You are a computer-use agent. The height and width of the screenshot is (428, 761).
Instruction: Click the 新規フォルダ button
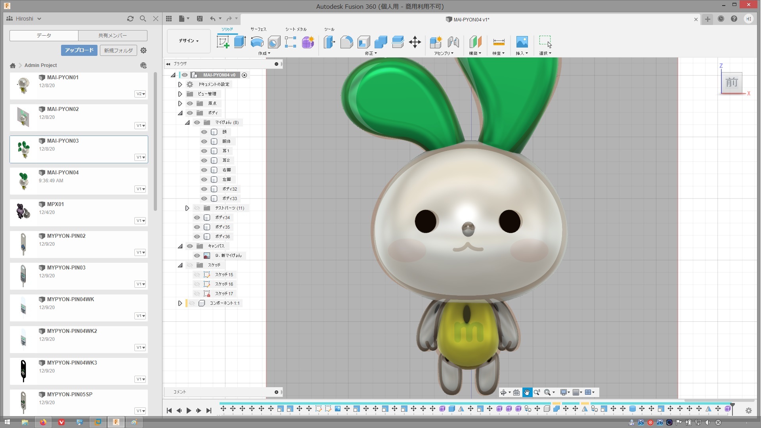tap(118, 50)
